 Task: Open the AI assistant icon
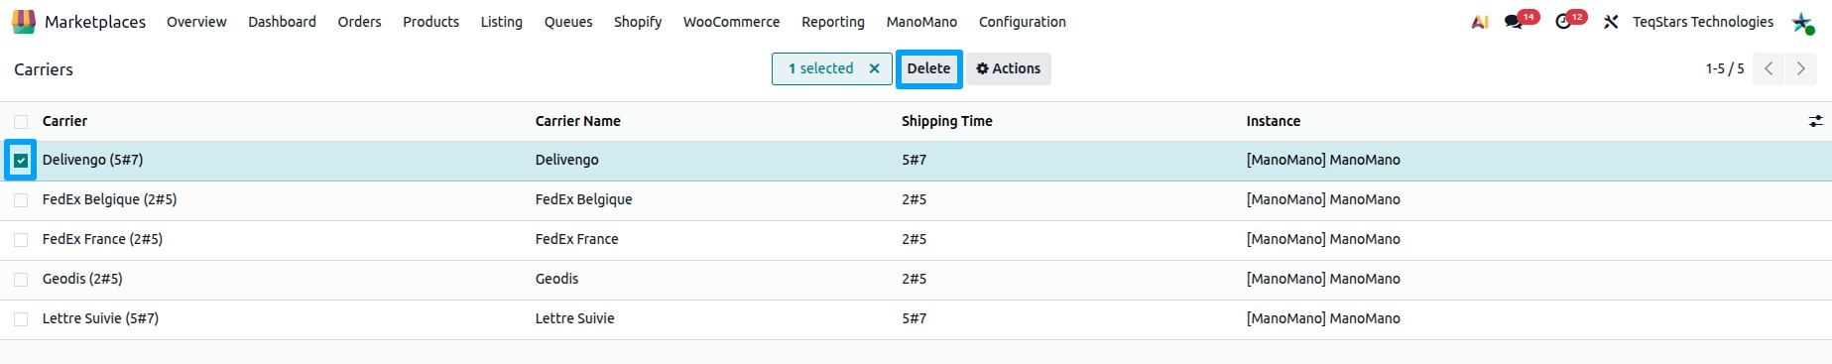tap(1480, 22)
